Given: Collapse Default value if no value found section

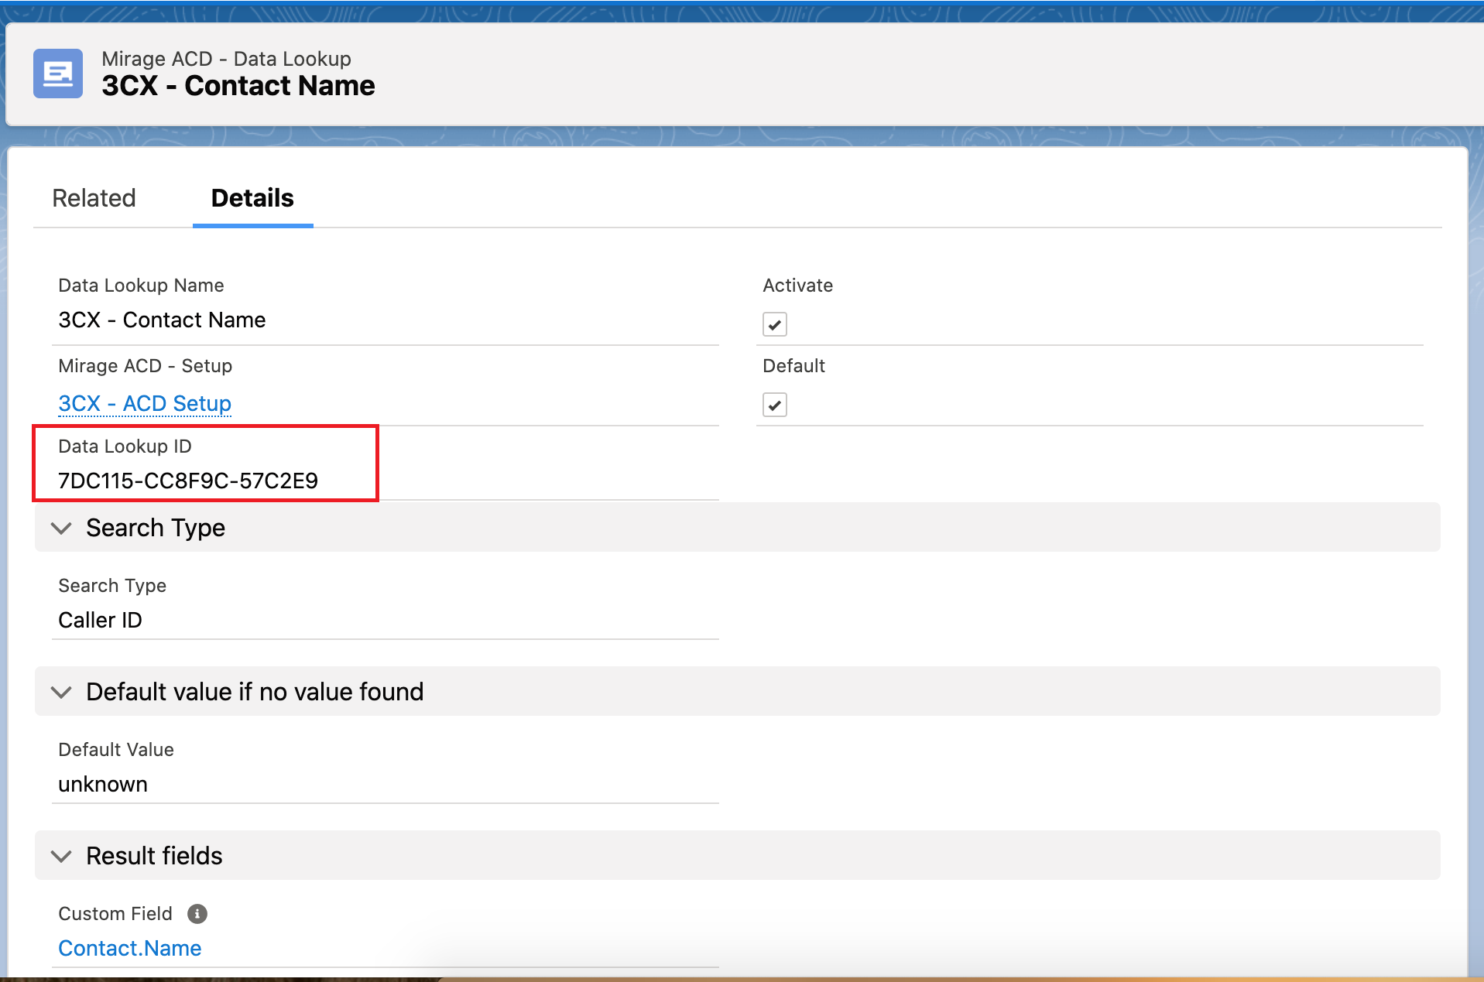Looking at the screenshot, I should click(x=61, y=692).
